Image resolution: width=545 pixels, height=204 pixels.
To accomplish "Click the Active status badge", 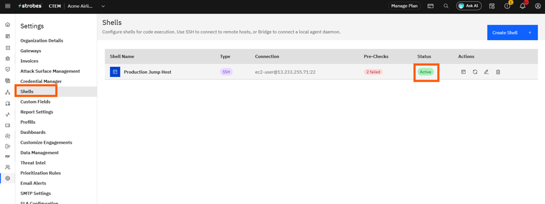I will click(x=425, y=72).
